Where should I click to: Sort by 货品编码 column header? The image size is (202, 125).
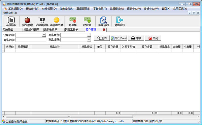pyautogui.click(x=23, y=46)
